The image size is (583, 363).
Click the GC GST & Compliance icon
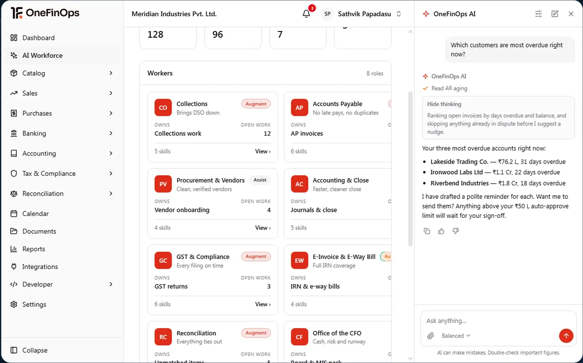tap(163, 260)
